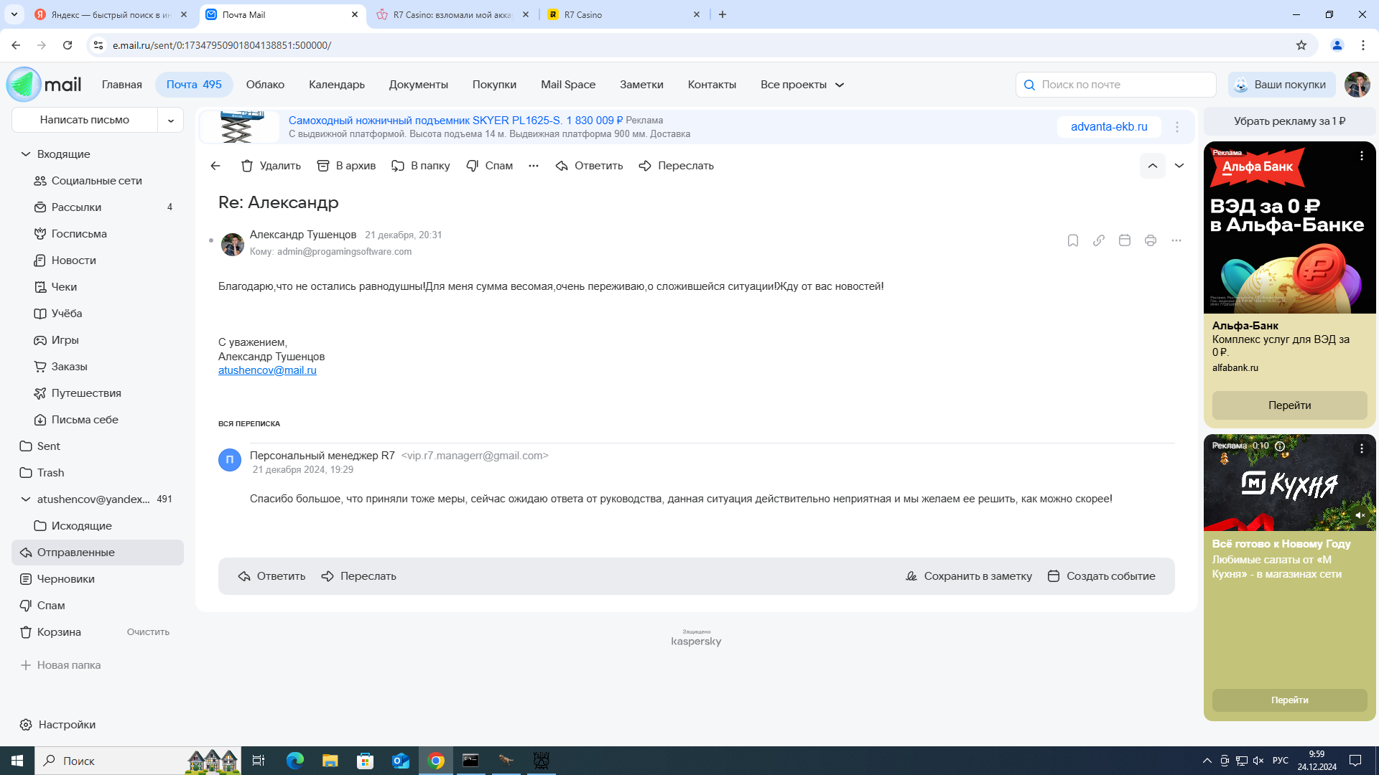Click Убрать рекламу за 1 ₽
Viewport: 1379px width, 775px height.
click(x=1290, y=121)
